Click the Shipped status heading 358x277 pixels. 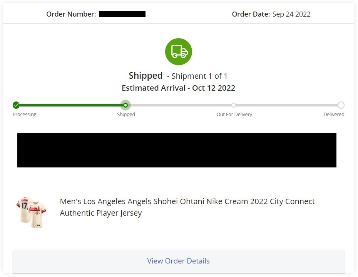(x=146, y=76)
